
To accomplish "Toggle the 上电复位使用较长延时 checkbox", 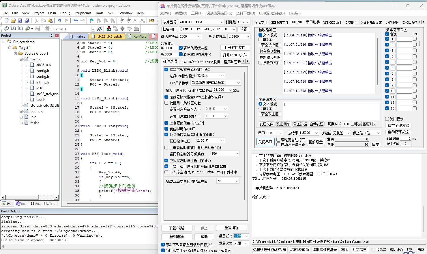I will (166, 123).
